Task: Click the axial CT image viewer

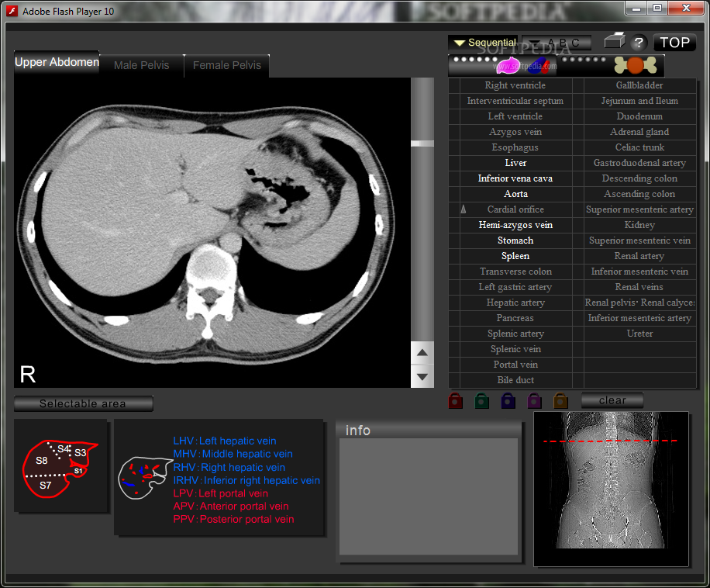Action: coord(212,233)
